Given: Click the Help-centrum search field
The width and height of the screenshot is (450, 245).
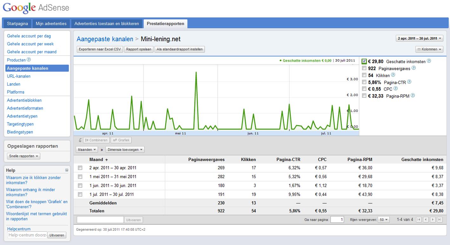Looking at the screenshot, I should pyautogui.click(x=27, y=235).
